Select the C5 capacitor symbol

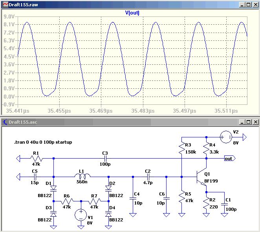click(35, 177)
